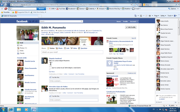Screen dimensions: 180x112
Task: Click Create an Ad link
Action: 132,73
